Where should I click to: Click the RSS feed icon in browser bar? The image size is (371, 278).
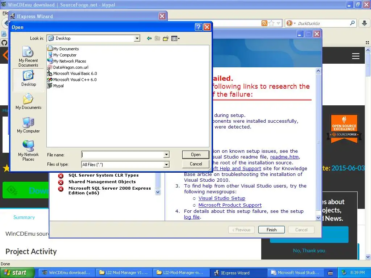click(x=264, y=23)
